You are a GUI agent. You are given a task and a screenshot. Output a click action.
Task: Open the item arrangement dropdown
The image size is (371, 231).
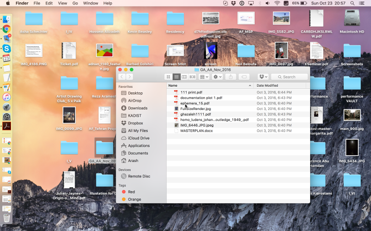click(204, 77)
